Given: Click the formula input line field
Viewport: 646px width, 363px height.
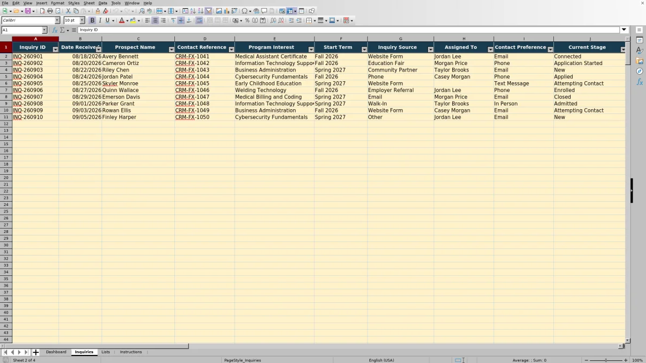Looking at the screenshot, I should 348,30.
